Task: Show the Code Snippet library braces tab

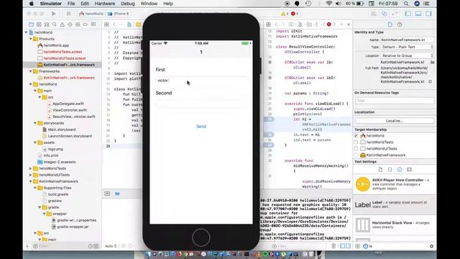Action: coord(390,170)
